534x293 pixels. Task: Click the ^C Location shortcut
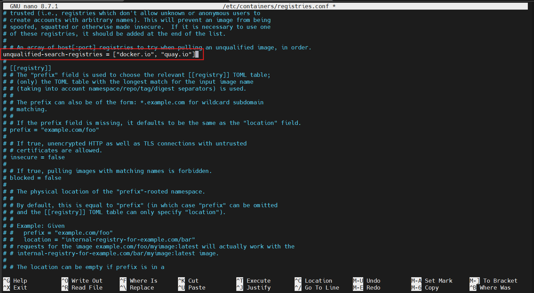313,281
